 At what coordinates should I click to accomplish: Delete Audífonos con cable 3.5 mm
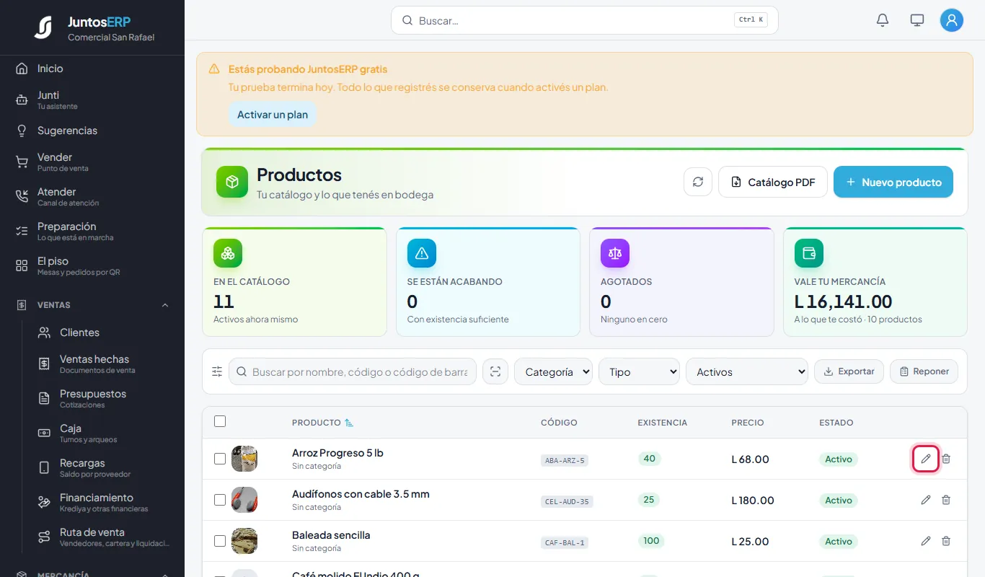(x=946, y=500)
